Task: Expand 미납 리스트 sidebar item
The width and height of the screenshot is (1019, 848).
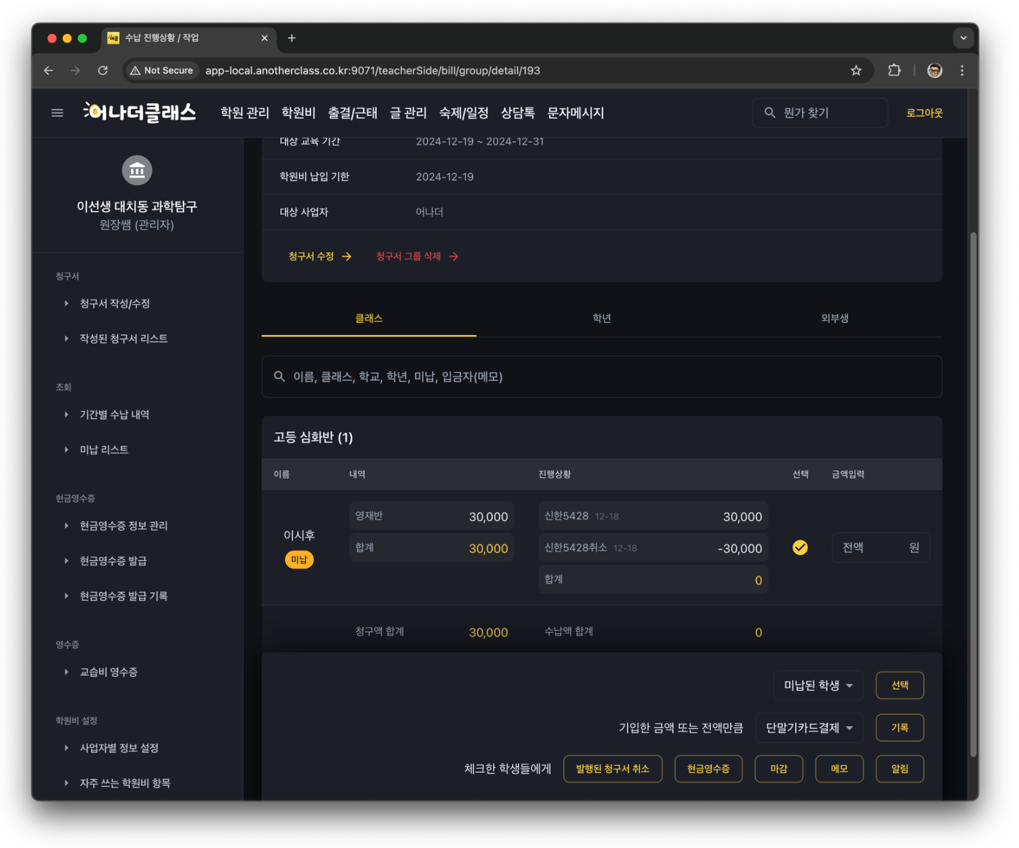Action: tap(104, 450)
